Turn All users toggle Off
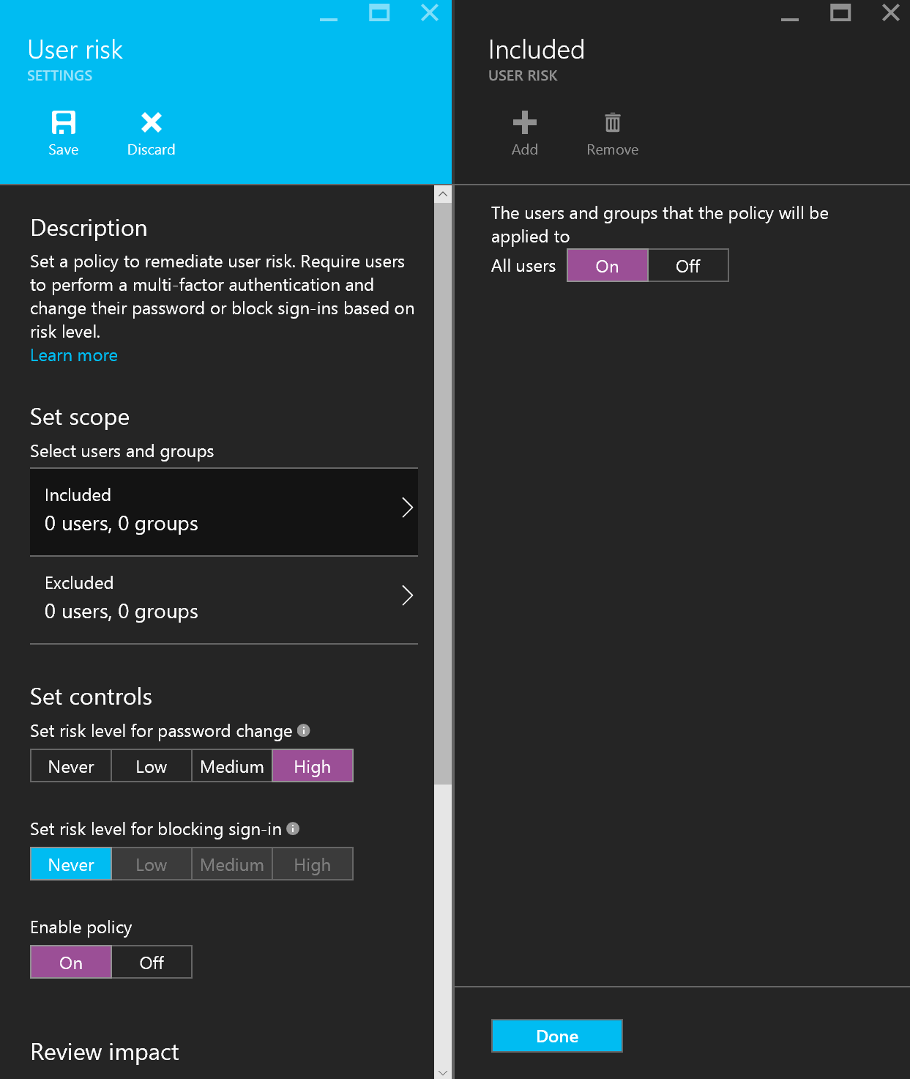Image resolution: width=910 pixels, height=1079 pixels. (x=687, y=266)
